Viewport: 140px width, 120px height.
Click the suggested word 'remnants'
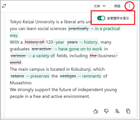(92, 76)
